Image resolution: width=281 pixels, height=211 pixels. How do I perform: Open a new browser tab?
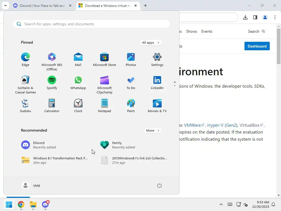click(145, 5)
